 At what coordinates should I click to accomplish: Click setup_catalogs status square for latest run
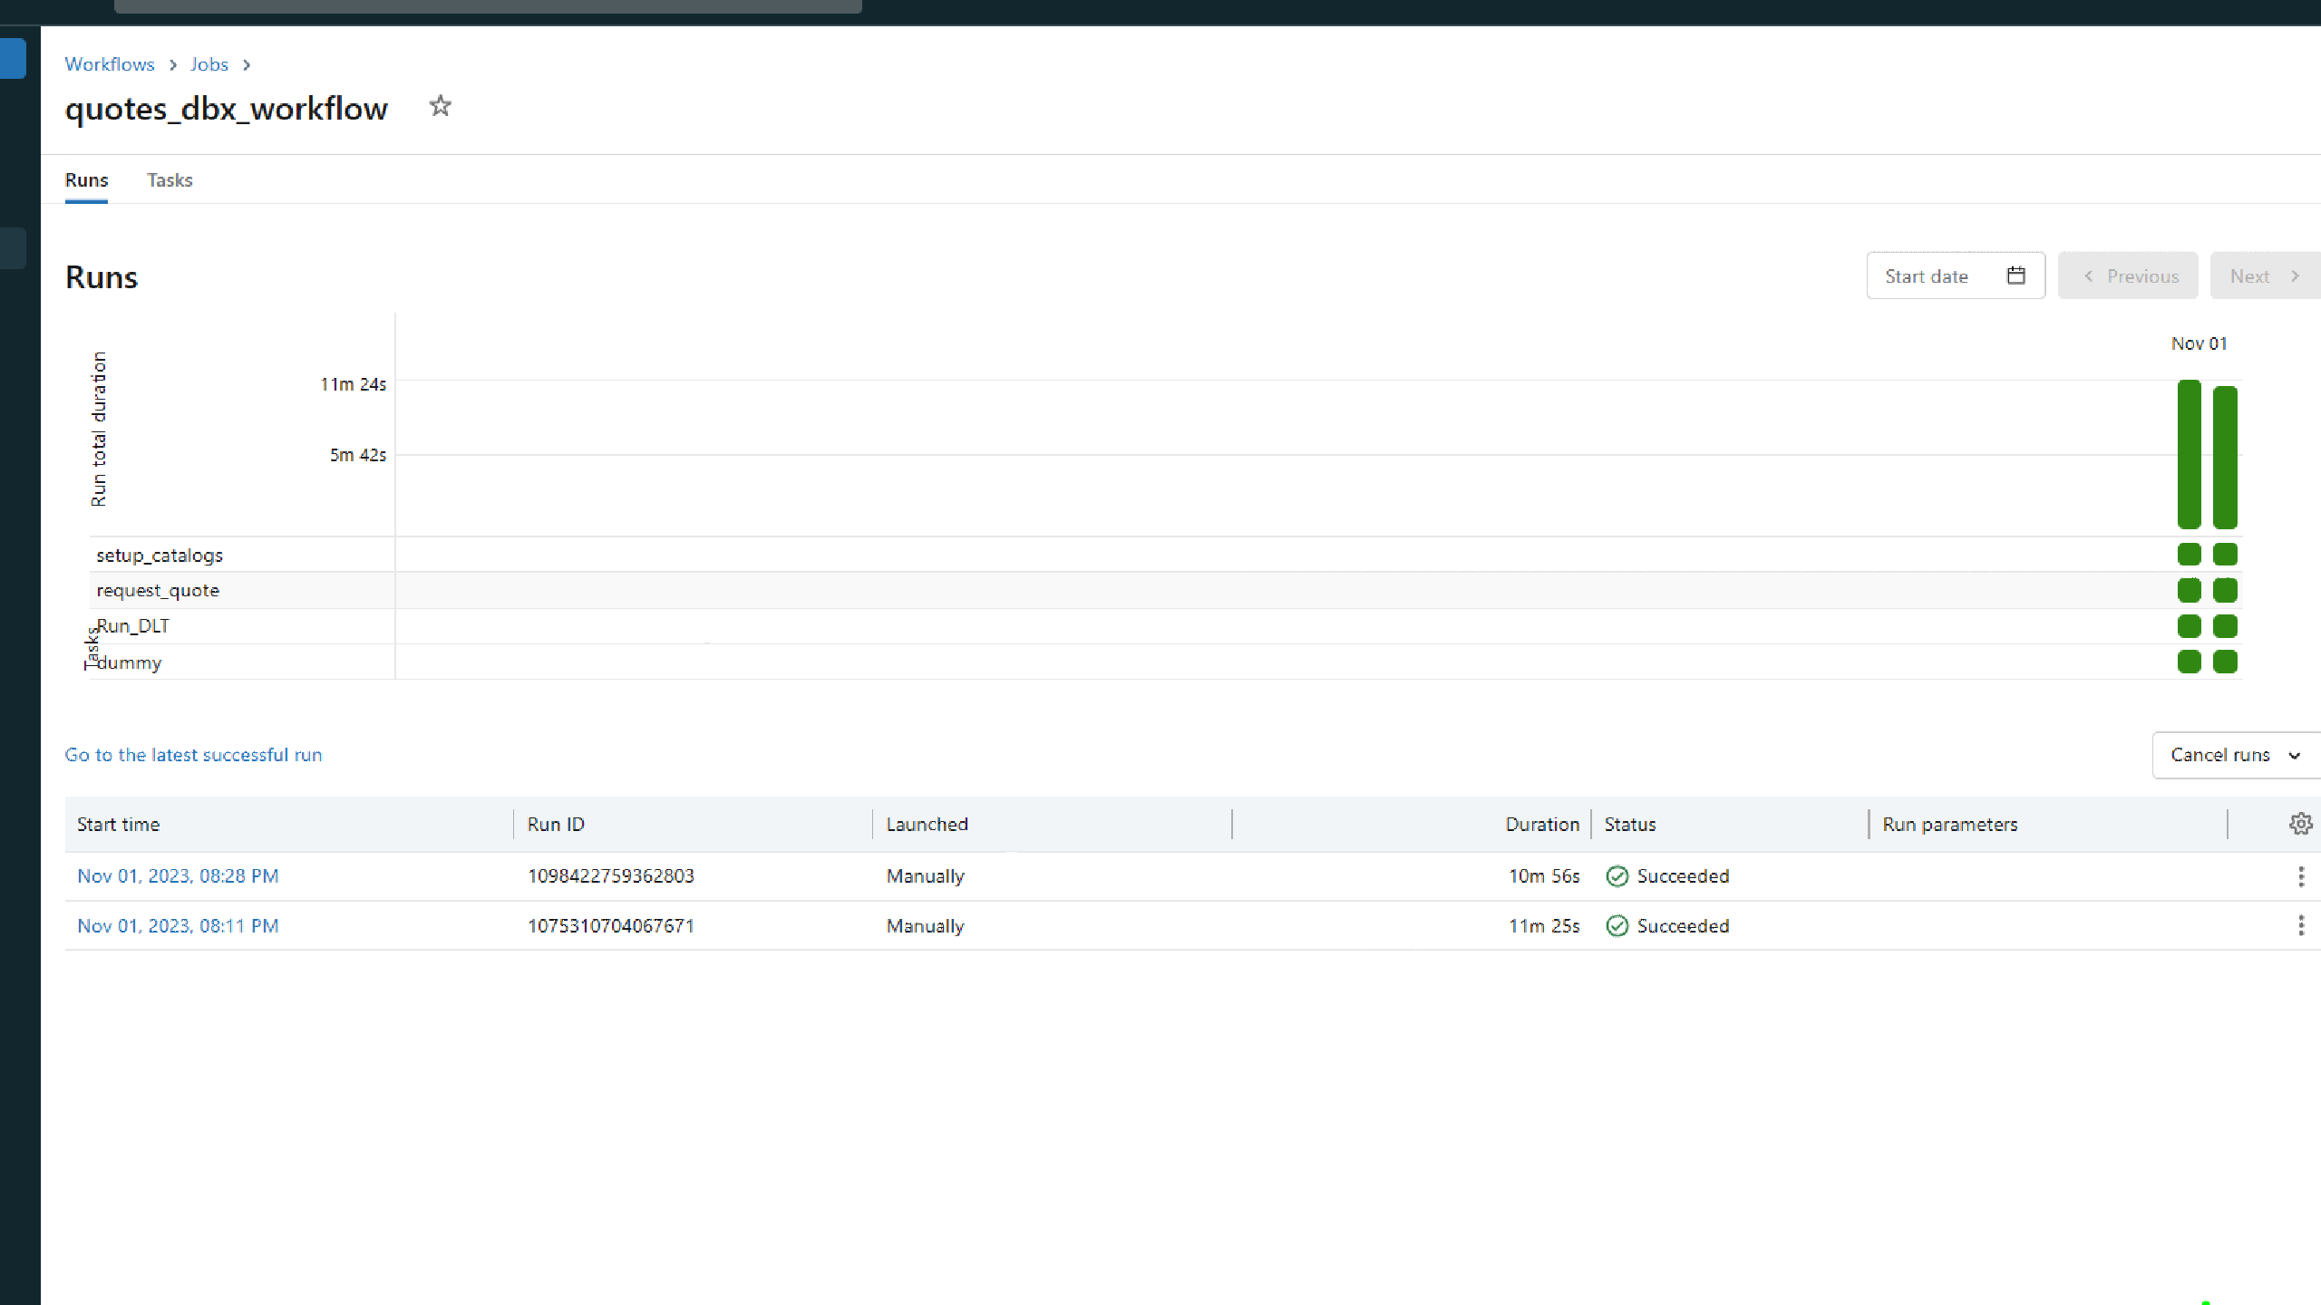(2225, 554)
